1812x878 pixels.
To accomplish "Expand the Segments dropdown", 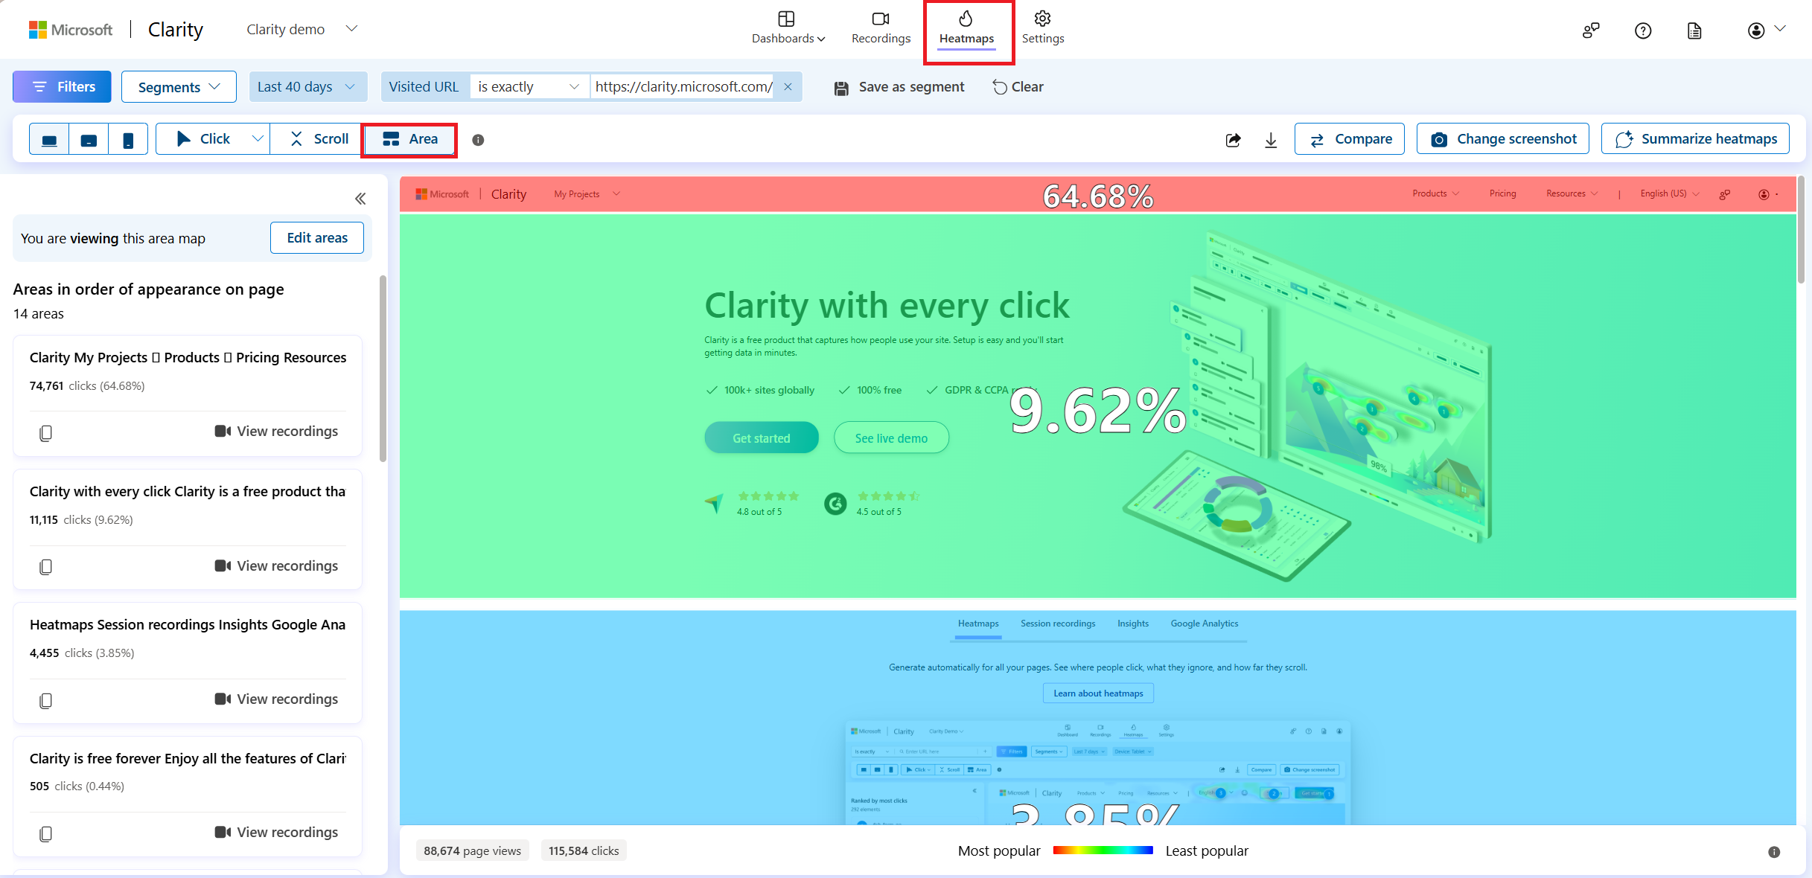I will [x=179, y=87].
